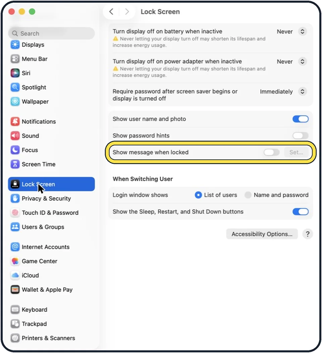The image size is (322, 353).
Task: Click the Accessibility Options… button
Action: (262, 234)
